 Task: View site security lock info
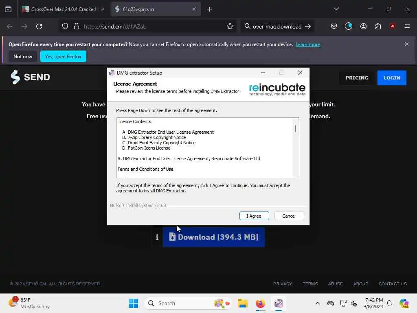point(77,26)
